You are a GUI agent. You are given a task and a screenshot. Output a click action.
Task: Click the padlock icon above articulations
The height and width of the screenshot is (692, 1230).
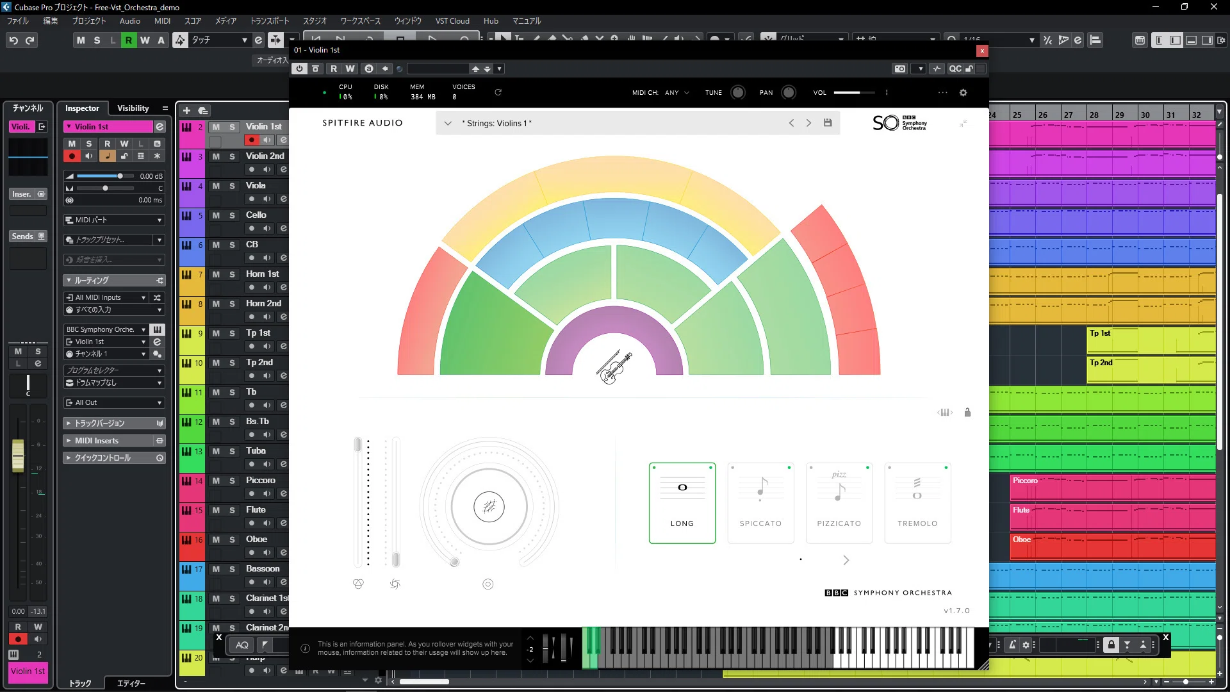tap(967, 413)
